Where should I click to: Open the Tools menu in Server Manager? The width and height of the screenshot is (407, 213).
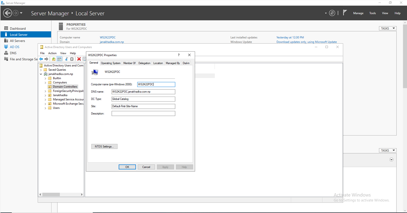pos(372,13)
